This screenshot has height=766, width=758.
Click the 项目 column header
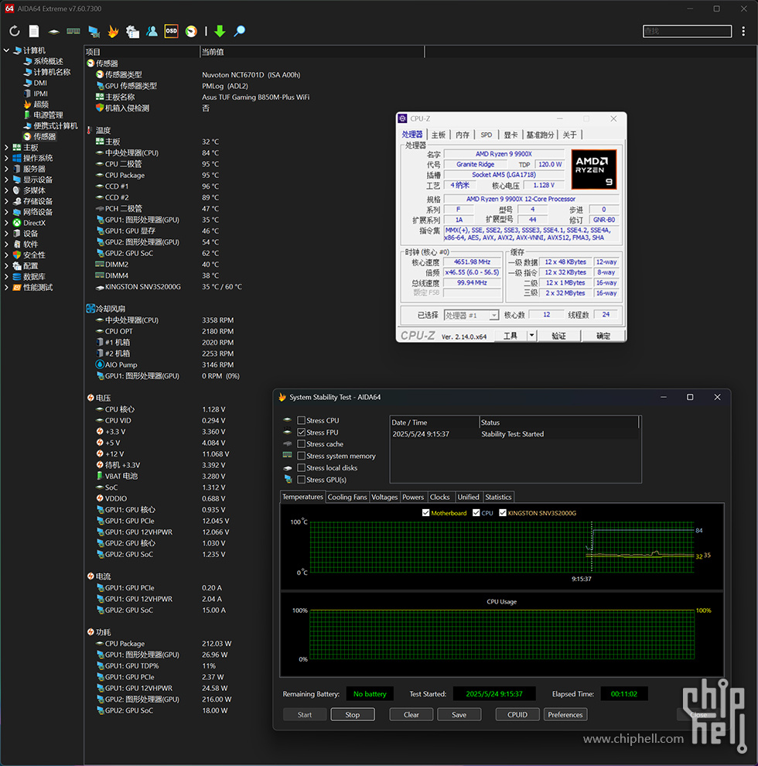point(142,52)
